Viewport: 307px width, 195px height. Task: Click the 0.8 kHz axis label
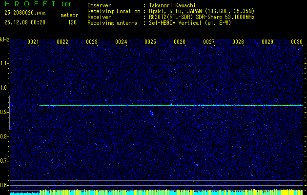(x=3, y=136)
